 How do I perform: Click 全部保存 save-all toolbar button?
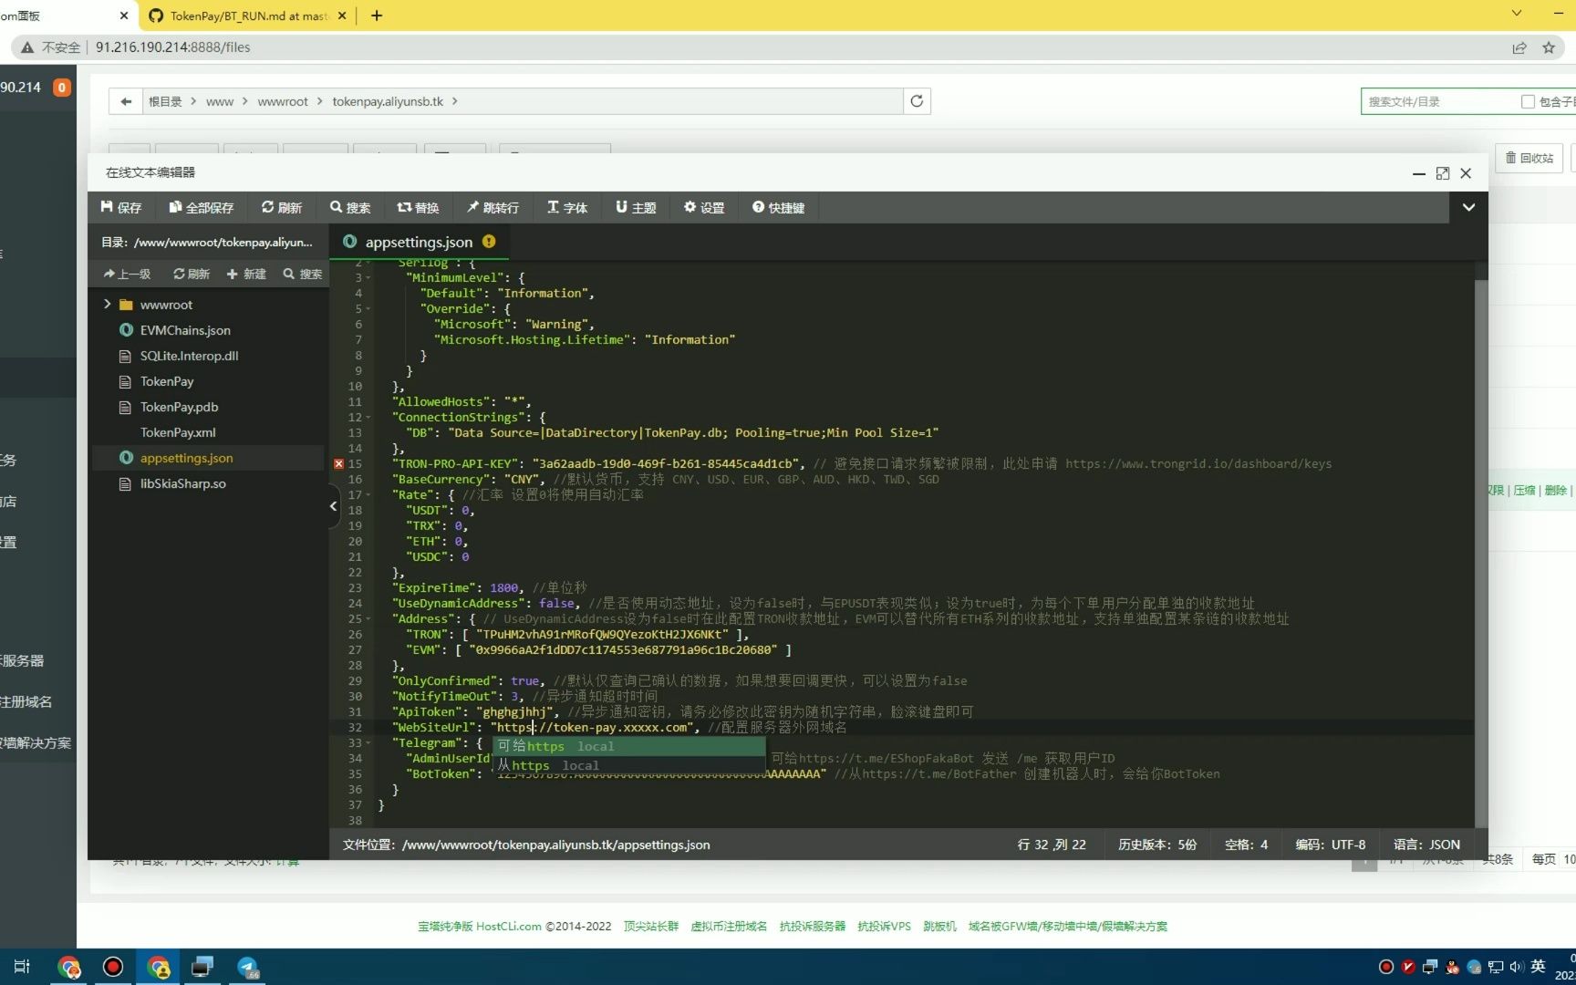pos(202,208)
